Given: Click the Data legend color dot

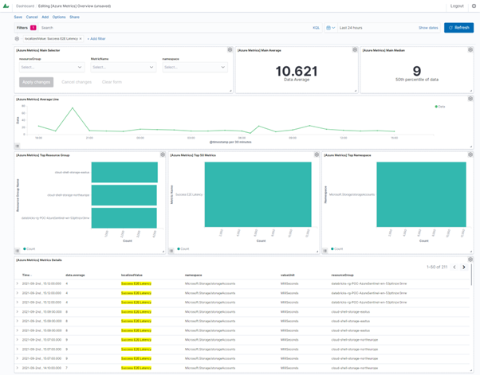Looking at the screenshot, I should tap(436, 107).
